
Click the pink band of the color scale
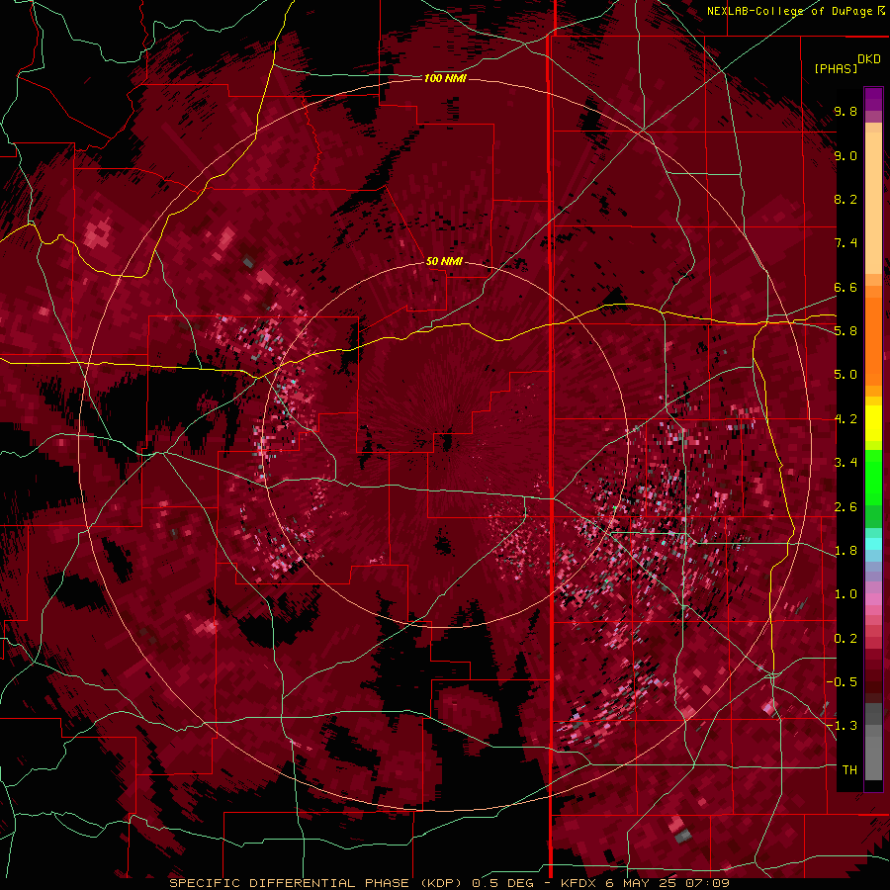point(873,599)
